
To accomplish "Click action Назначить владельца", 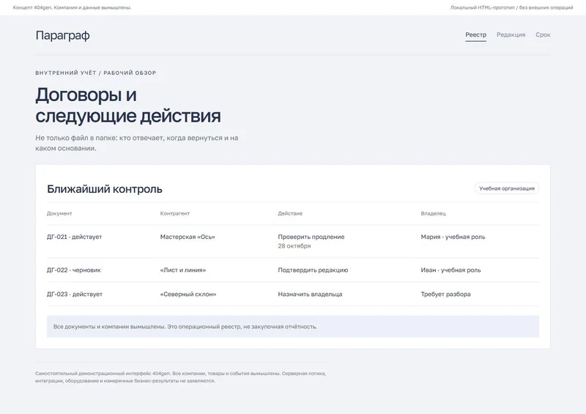I will [x=310, y=294].
